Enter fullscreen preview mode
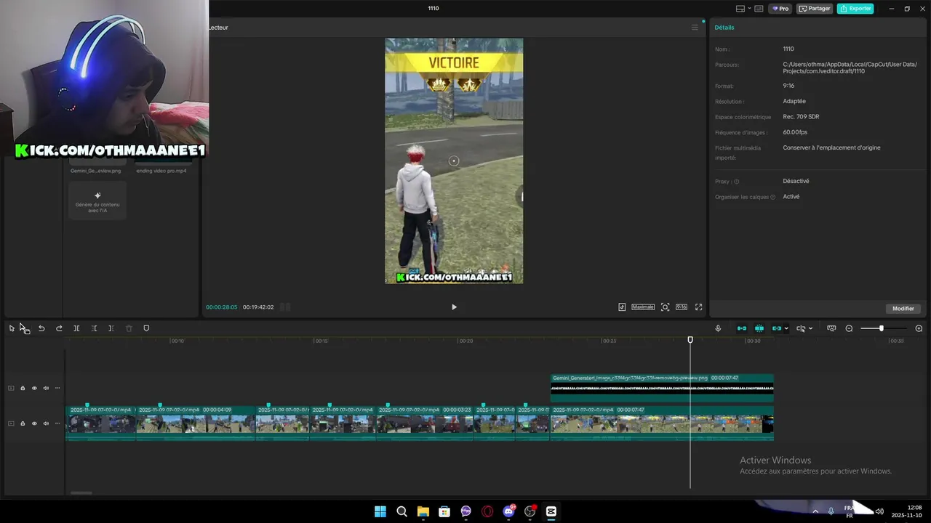The width and height of the screenshot is (931, 523). click(699, 307)
